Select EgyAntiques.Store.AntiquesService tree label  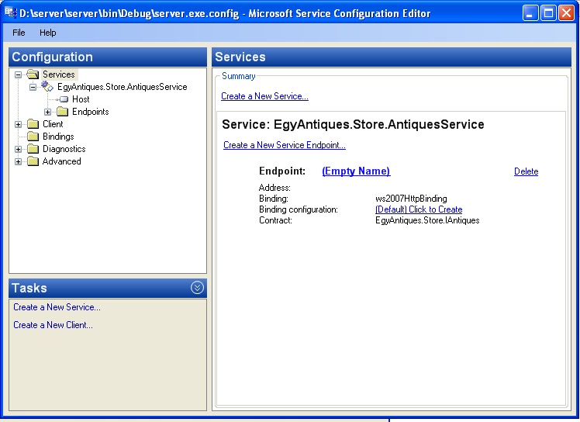123,87
